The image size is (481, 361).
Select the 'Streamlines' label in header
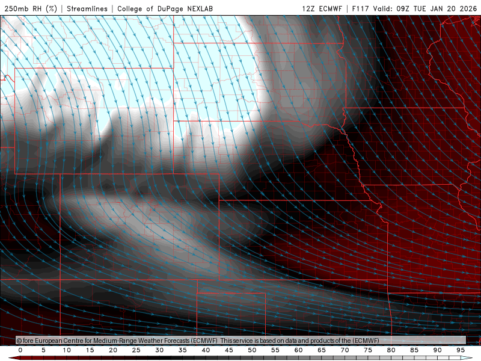pyautogui.click(x=87, y=8)
